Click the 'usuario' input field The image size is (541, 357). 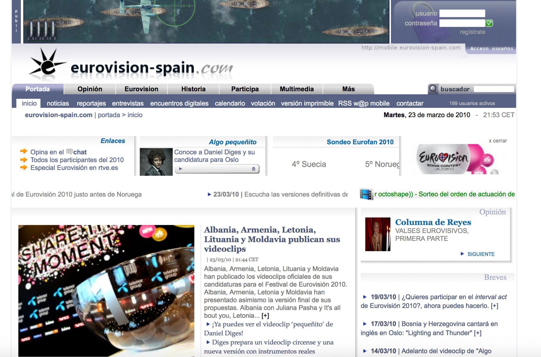(462, 13)
